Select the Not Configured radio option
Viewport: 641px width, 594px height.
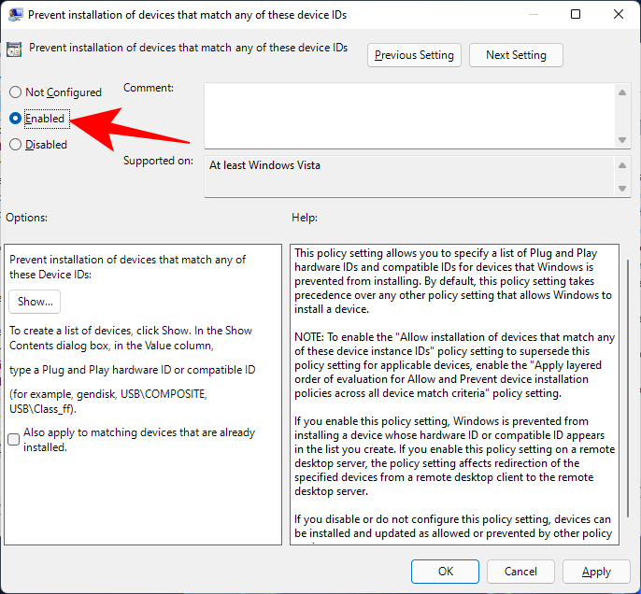tap(15, 92)
